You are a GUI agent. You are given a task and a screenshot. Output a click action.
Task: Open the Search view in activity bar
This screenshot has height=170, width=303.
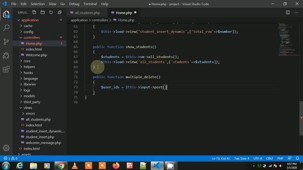(x=6, y=28)
